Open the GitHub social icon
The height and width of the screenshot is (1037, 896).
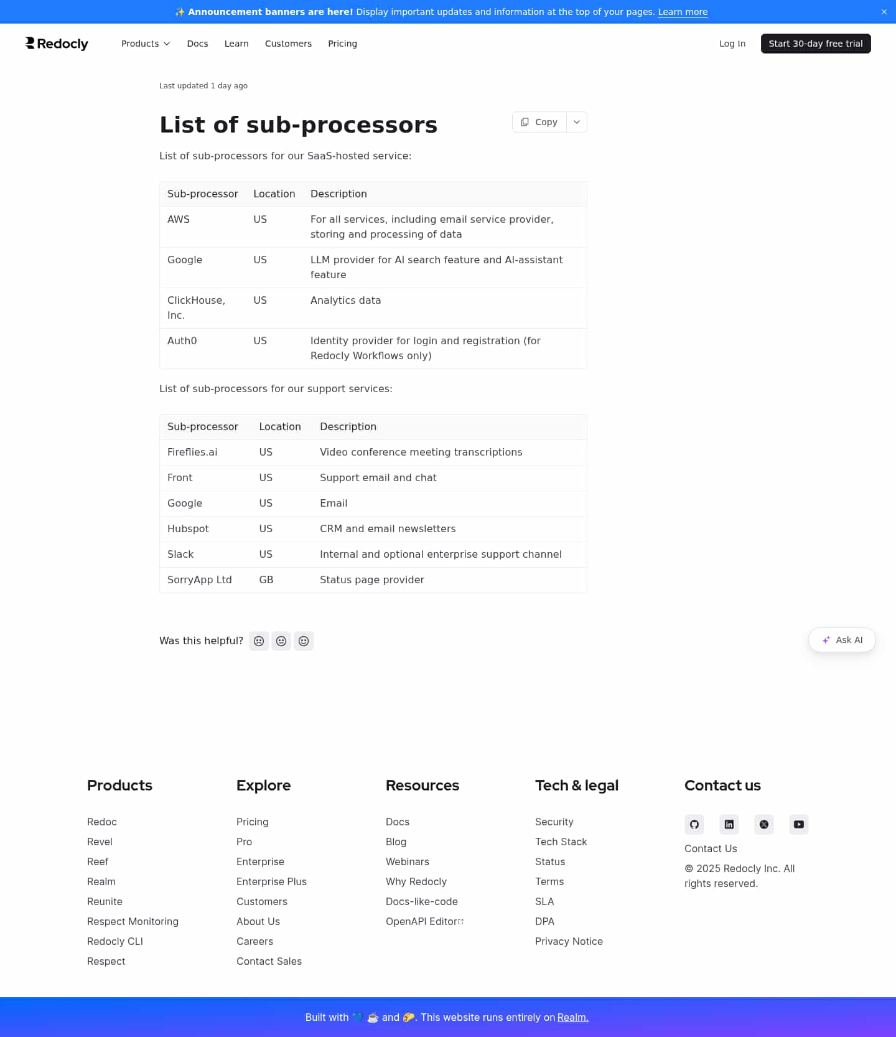tap(694, 824)
